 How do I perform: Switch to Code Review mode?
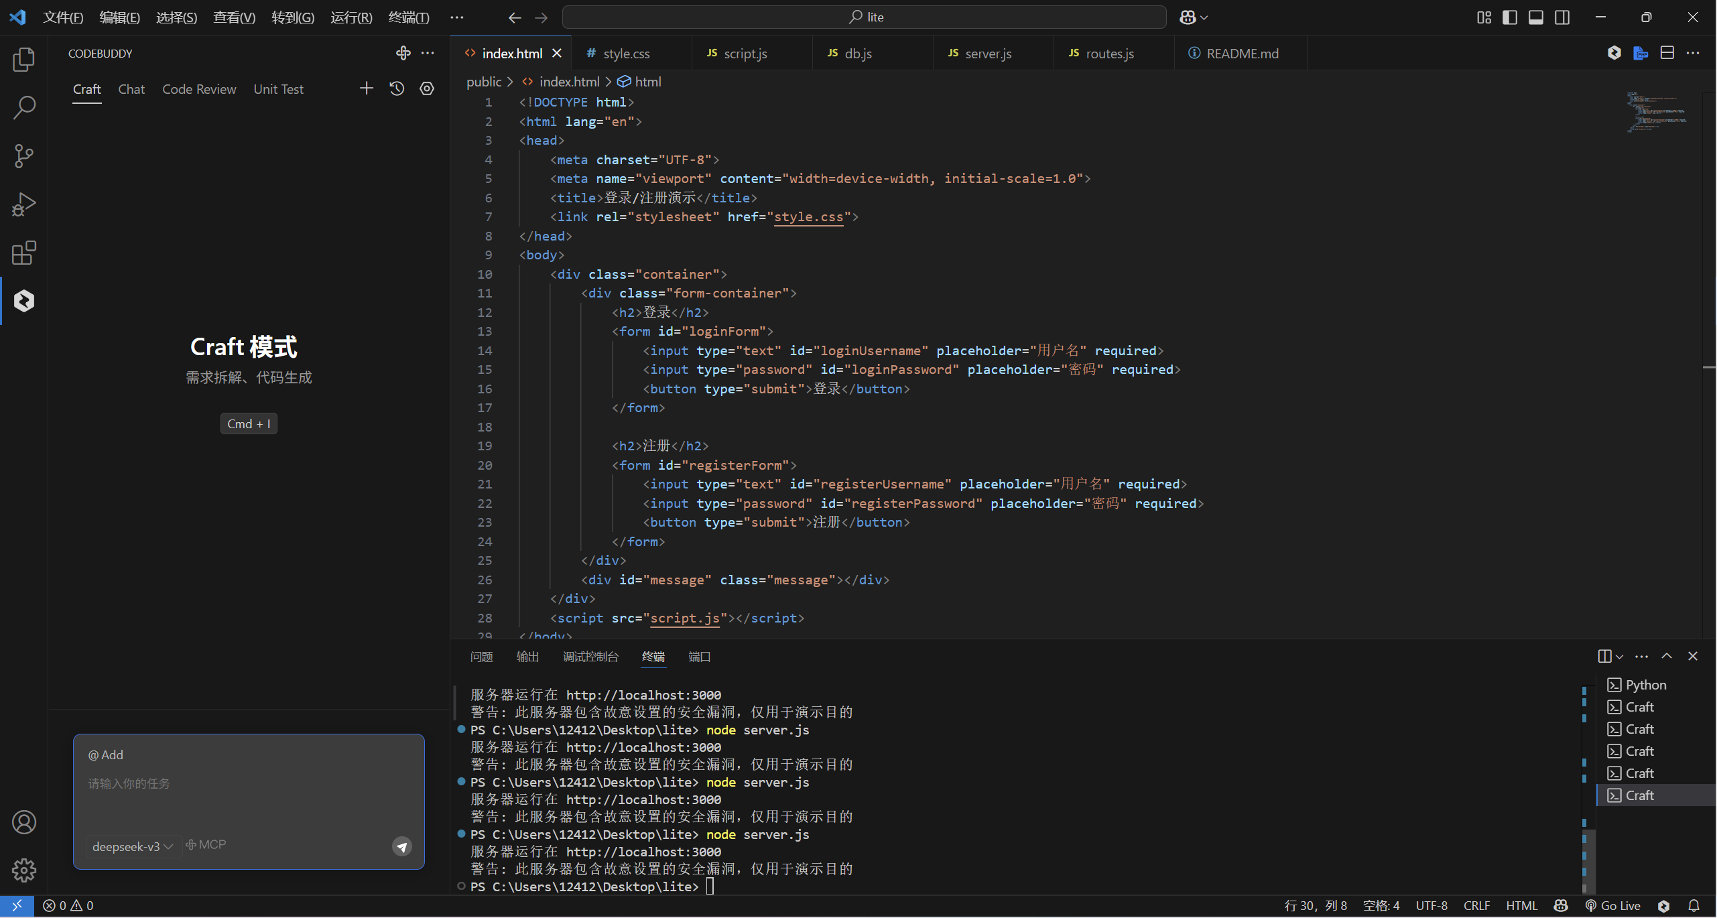point(199,89)
